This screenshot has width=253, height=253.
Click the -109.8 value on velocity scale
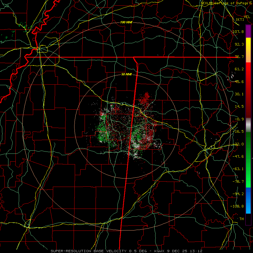pos(237,206)
